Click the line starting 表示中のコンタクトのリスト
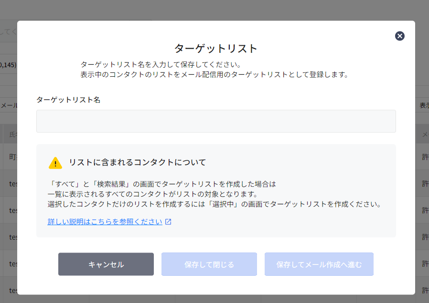The height and width of the screenshot is (303, 429). 214,74
